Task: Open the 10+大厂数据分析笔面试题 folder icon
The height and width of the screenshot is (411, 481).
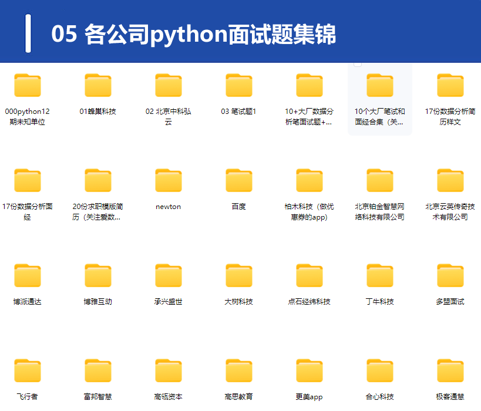Action: [x=309, y=85]
